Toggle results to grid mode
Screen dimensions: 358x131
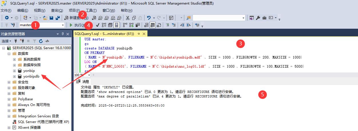click(x=153, y=25)
